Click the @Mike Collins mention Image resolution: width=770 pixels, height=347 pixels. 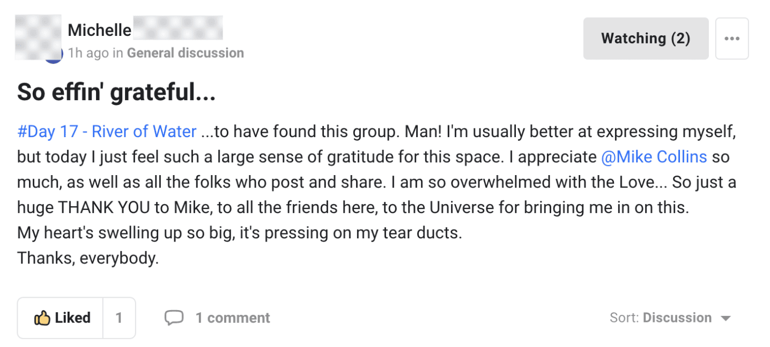point(654,157)
